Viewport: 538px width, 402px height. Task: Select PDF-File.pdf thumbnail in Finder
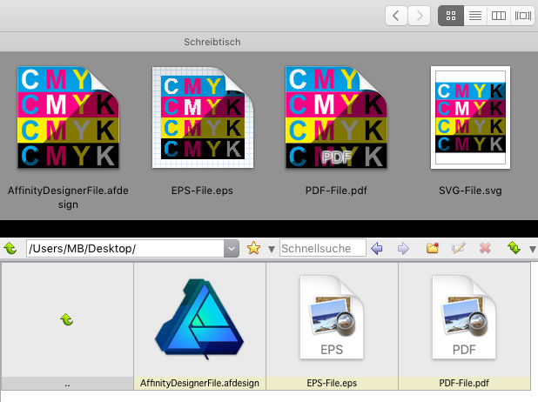tap(336, 117)
